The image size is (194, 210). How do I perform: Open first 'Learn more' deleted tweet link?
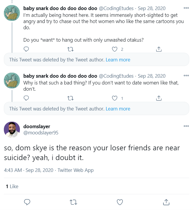(118, 60)
